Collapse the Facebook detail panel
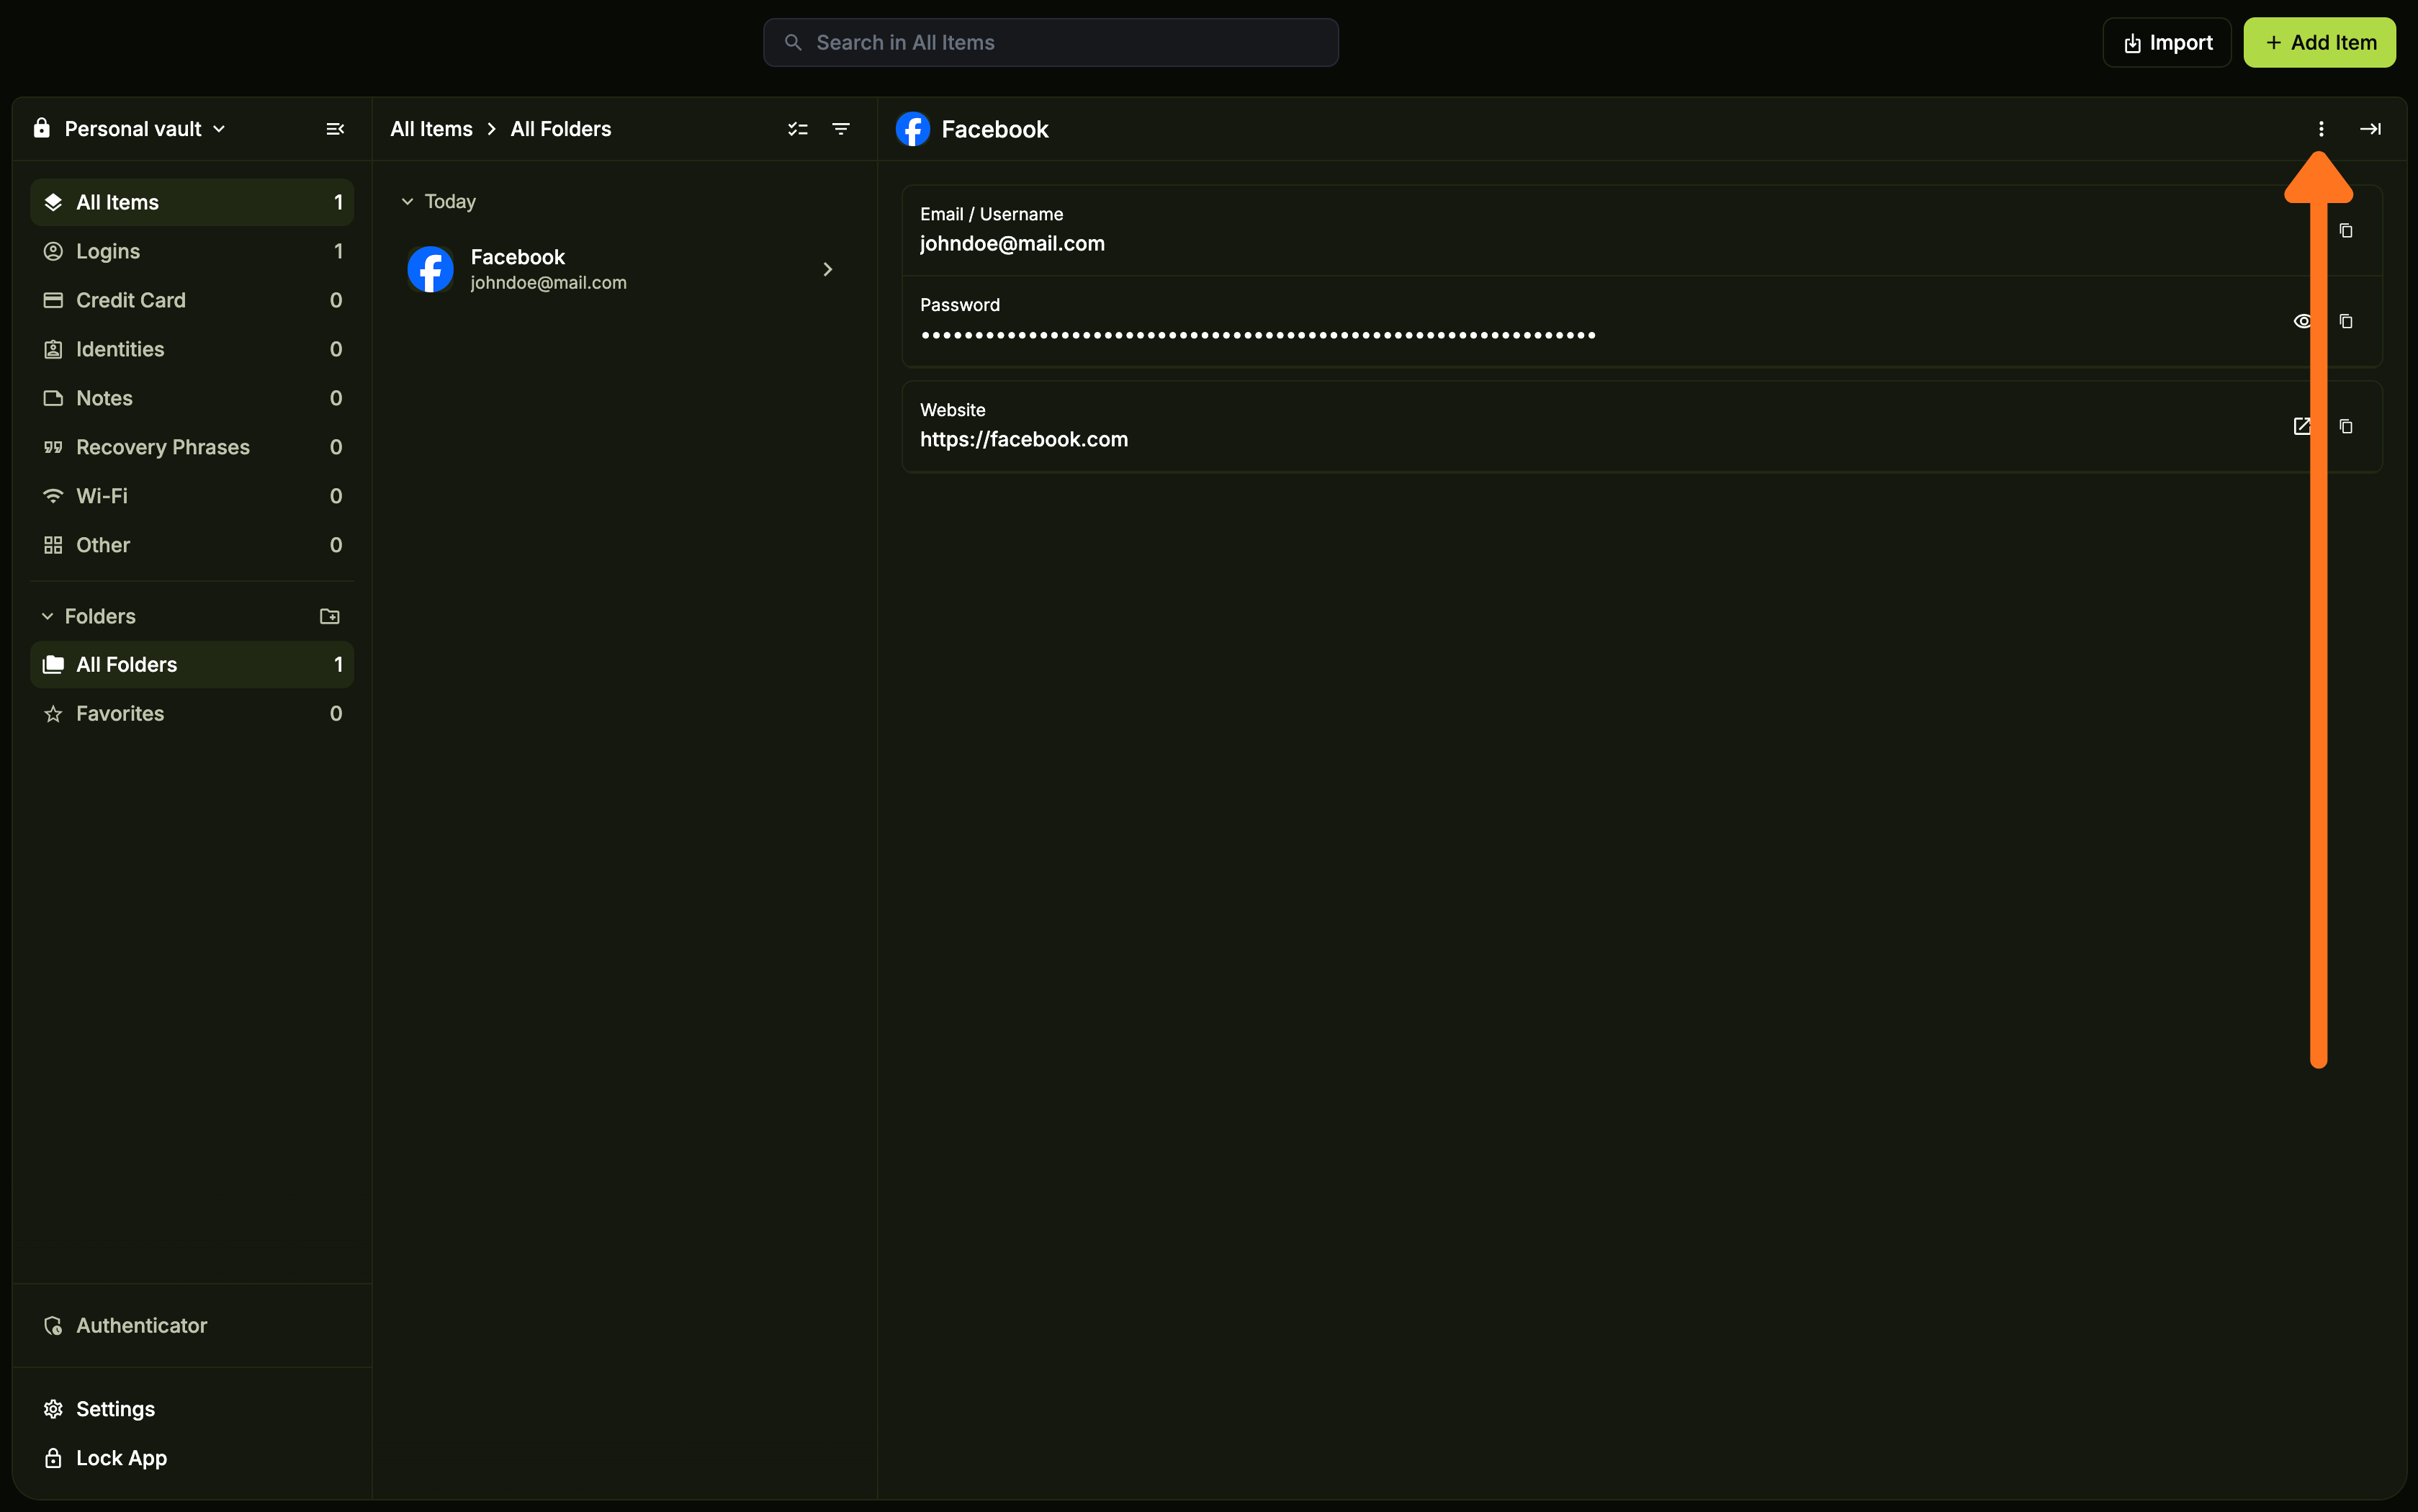The width and height of the screenshot is (2418, 1512). (2369, 129)
